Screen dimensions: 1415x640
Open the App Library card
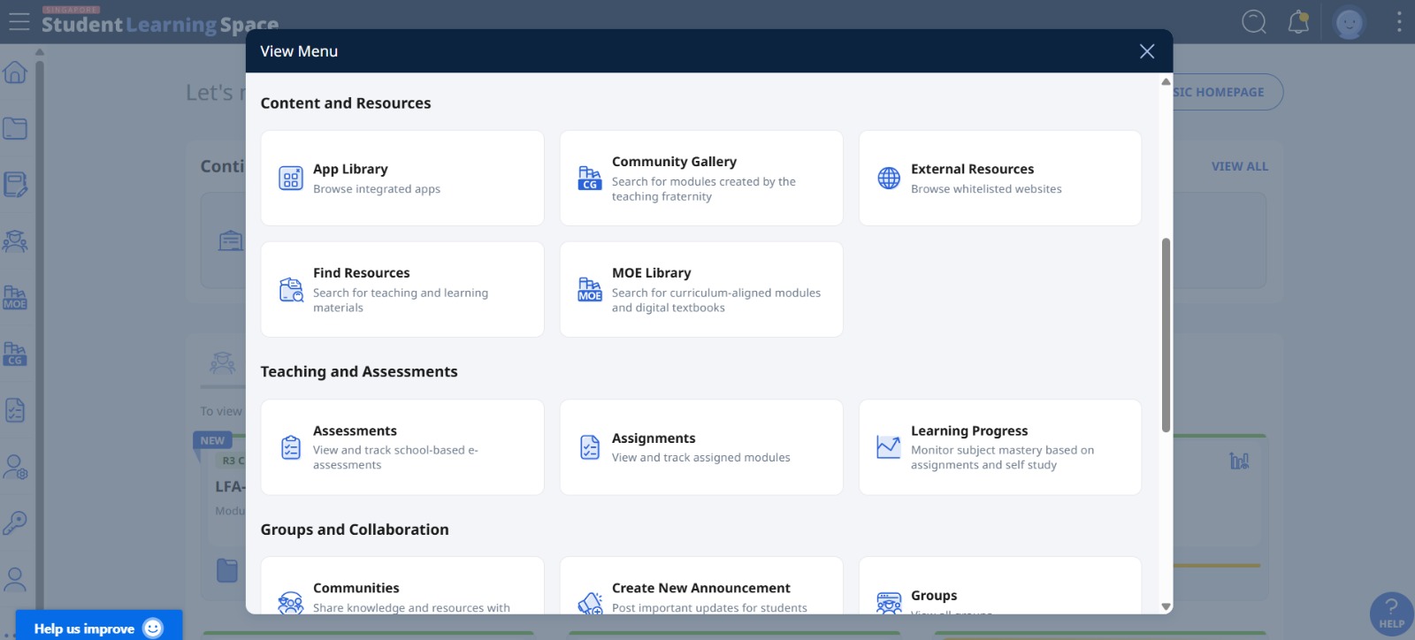[x=402, y=178]
